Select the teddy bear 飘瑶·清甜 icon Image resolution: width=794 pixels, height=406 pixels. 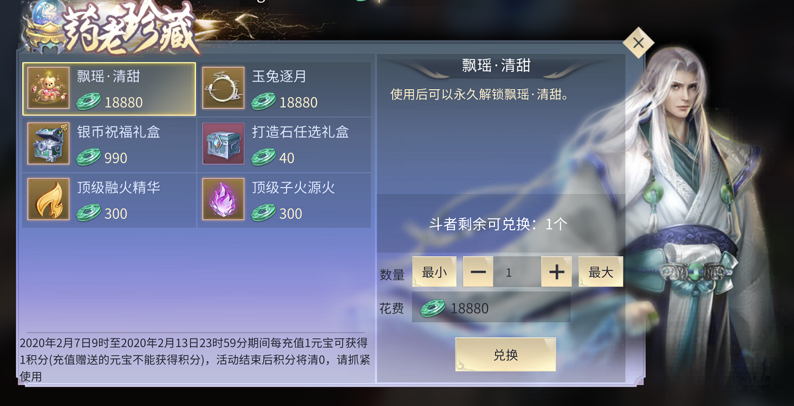click(x=48, y=88)
